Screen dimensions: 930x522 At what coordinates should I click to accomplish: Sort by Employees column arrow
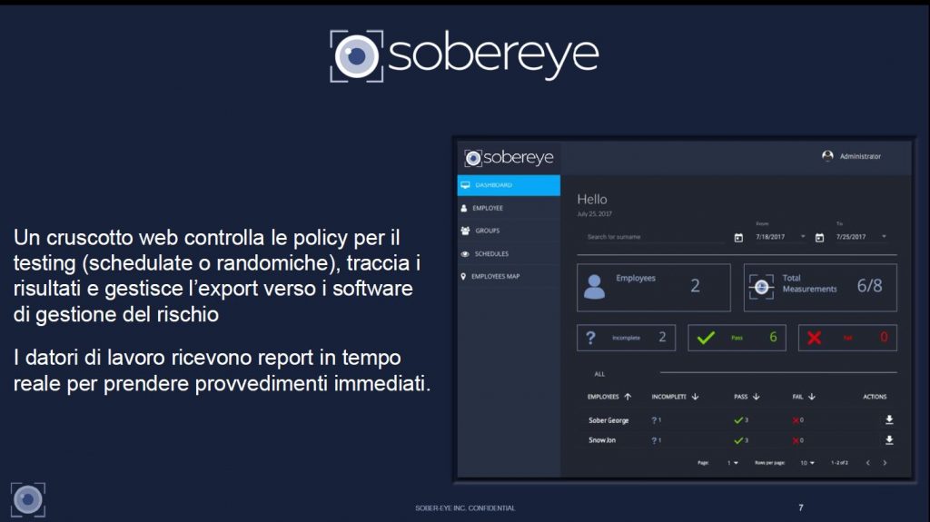pyautogui.click(x=628, y=396)
